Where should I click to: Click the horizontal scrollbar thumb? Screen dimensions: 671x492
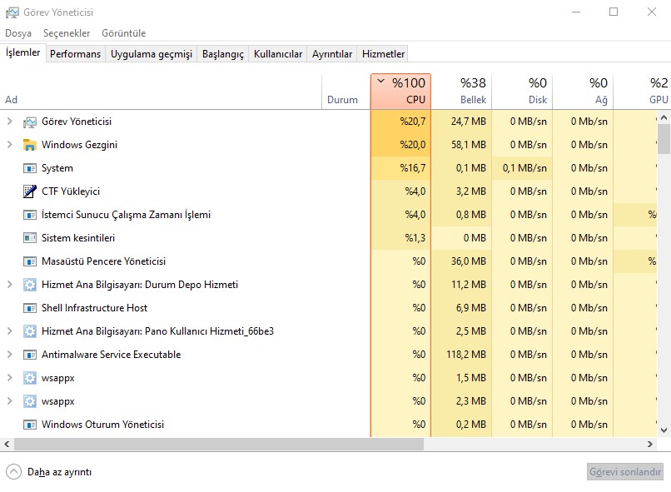point(219,444)
